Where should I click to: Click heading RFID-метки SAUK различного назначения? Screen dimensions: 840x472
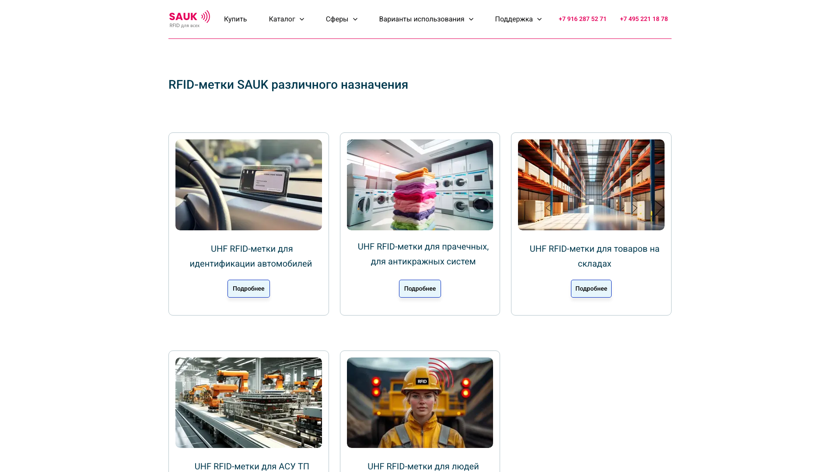288,85
